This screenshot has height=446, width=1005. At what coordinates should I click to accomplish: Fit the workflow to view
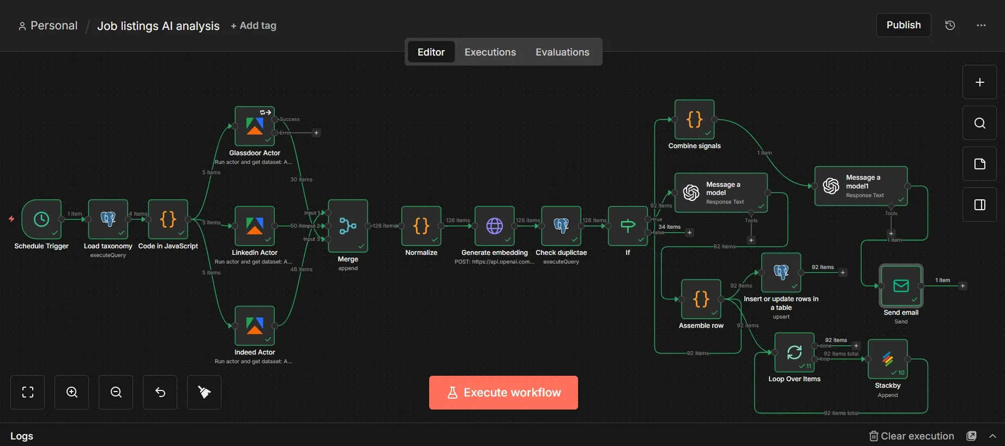[x=28, y=392]
